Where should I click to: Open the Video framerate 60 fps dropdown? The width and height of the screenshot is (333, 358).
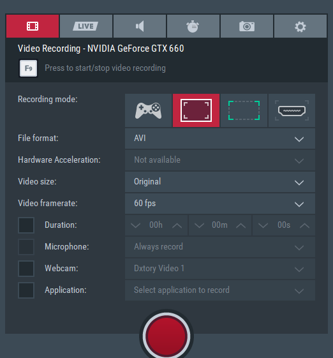[x=220, y=204]
